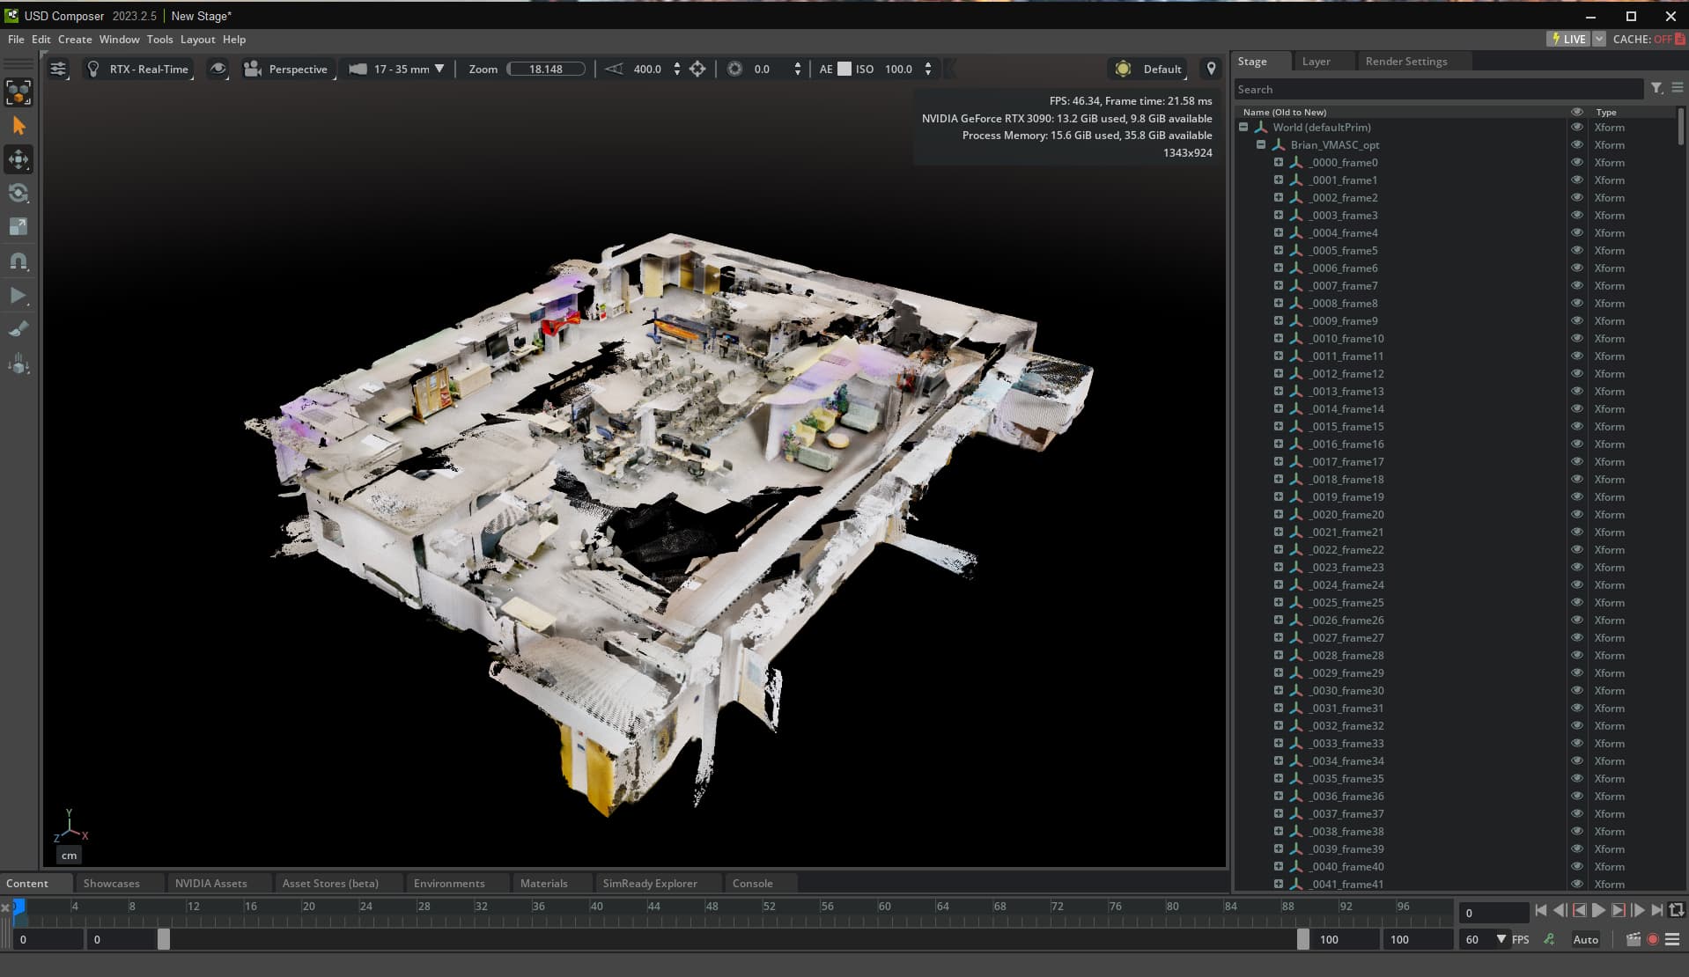Click the Auto keying button
Image resolution: width=1689 pixels, height=977 pixels.
1585,939
